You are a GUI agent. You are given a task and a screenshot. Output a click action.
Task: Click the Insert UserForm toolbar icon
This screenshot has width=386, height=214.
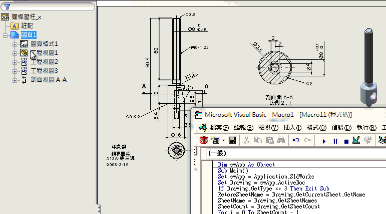click(x=215, y=140)
